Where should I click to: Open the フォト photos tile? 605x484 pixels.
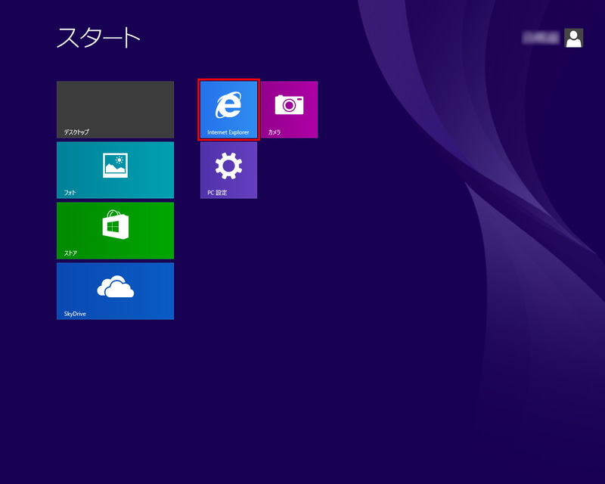coord(116,170)
